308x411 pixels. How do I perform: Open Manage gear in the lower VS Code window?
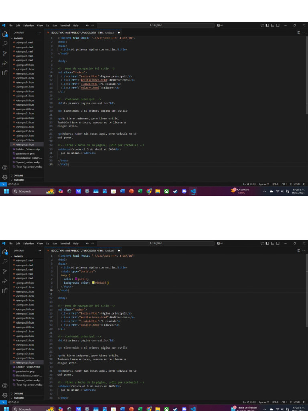(5, 395)
